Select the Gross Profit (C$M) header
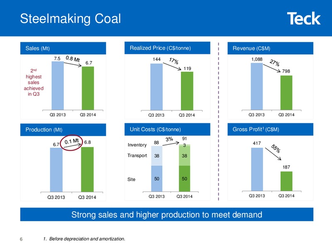 point(271,129)
